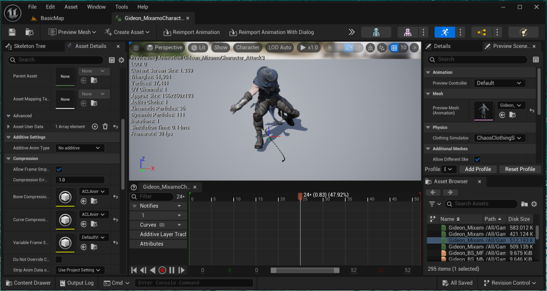Click Reset Profile button
The image size is (547, 291).
[x=520, y=169]
